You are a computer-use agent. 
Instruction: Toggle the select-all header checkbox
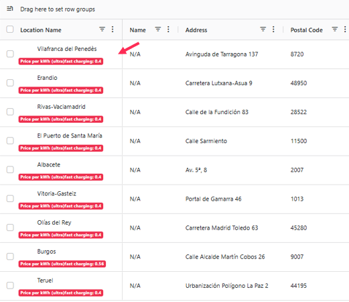click(10, 30)
